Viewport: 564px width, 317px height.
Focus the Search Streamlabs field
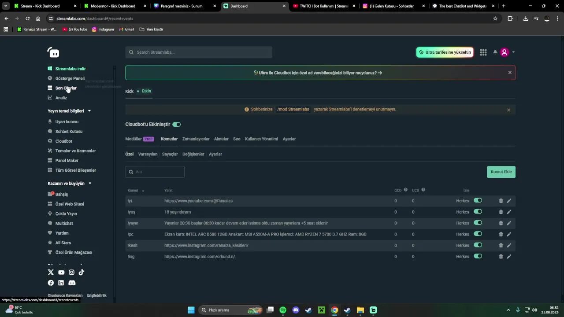click(x=199, y=52)
